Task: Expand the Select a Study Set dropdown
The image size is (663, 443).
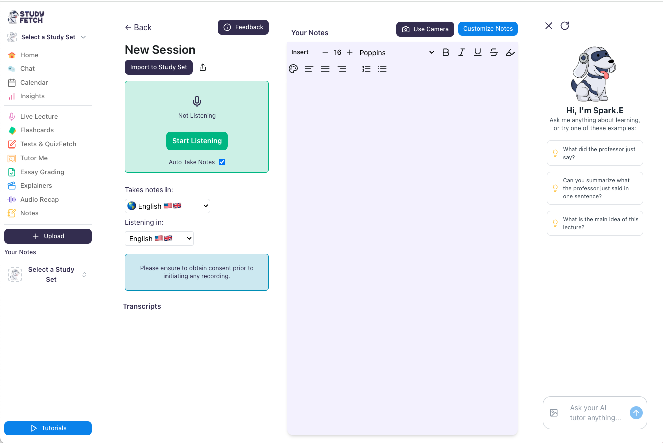Action: [48, 37]
